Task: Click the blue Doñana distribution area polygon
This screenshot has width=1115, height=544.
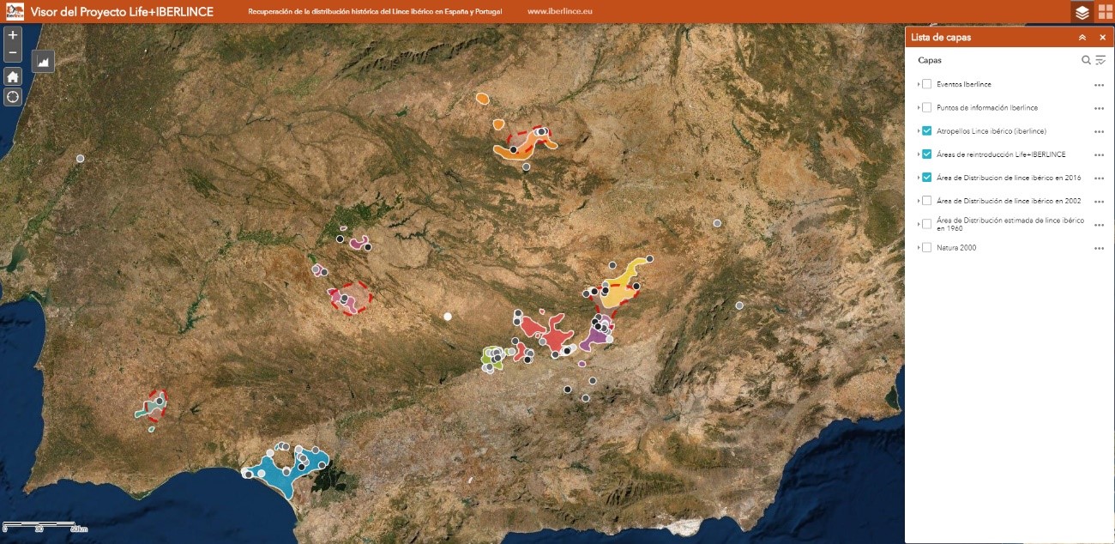Action: [276, 474]
